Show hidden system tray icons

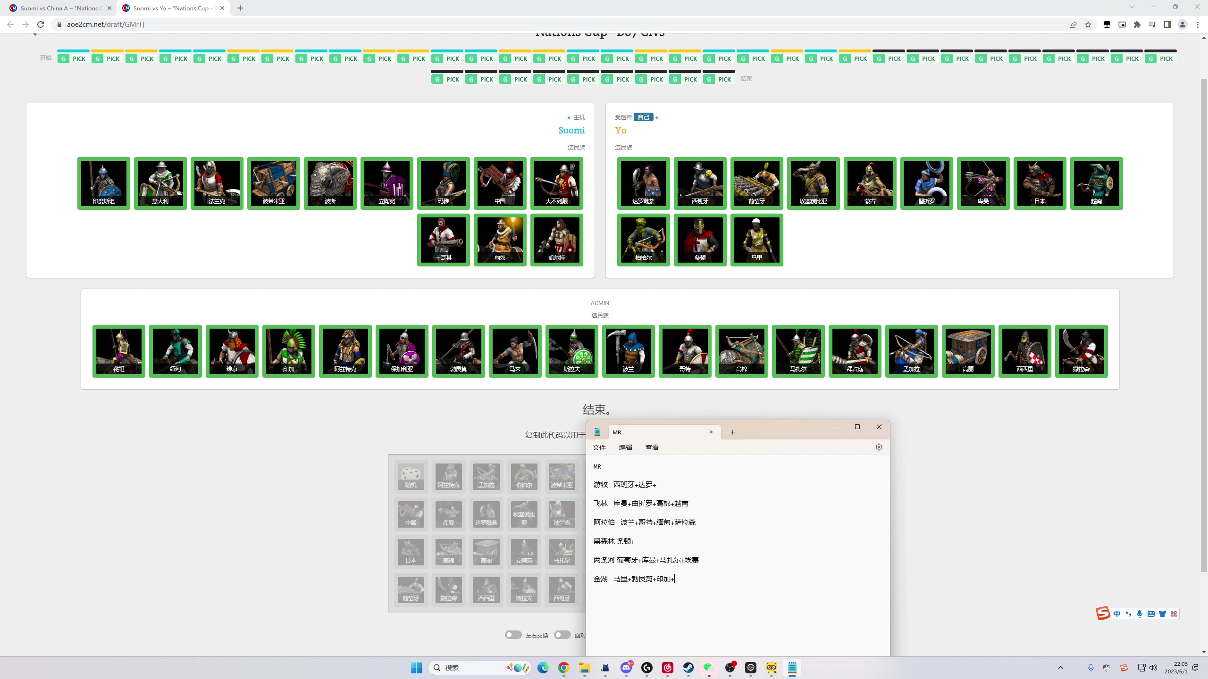1061,668
